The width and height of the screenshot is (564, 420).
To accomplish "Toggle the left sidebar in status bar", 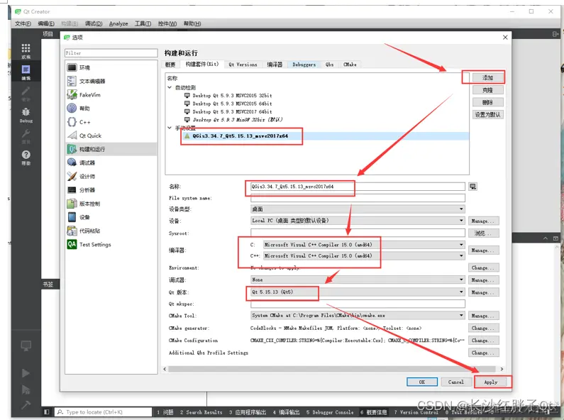I will point(46,411).
